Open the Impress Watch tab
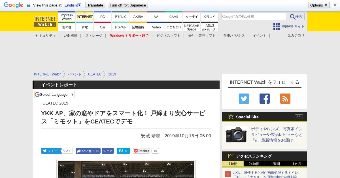The image size is (340, 178). point(67,16)
